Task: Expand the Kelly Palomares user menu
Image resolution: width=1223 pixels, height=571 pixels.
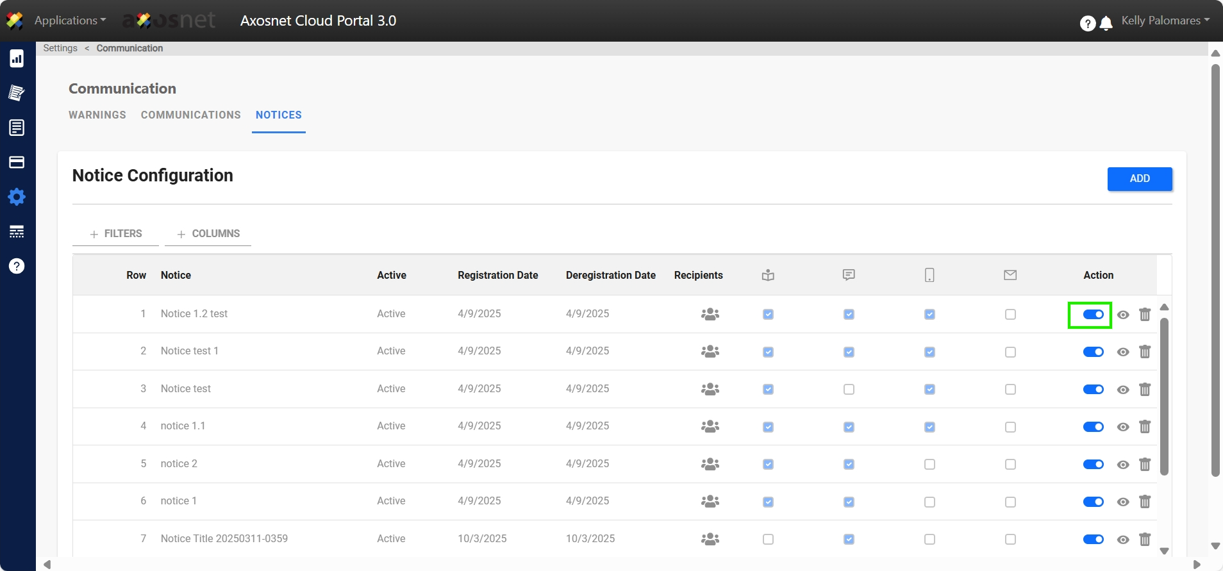Action: (x=1165, y=21)
